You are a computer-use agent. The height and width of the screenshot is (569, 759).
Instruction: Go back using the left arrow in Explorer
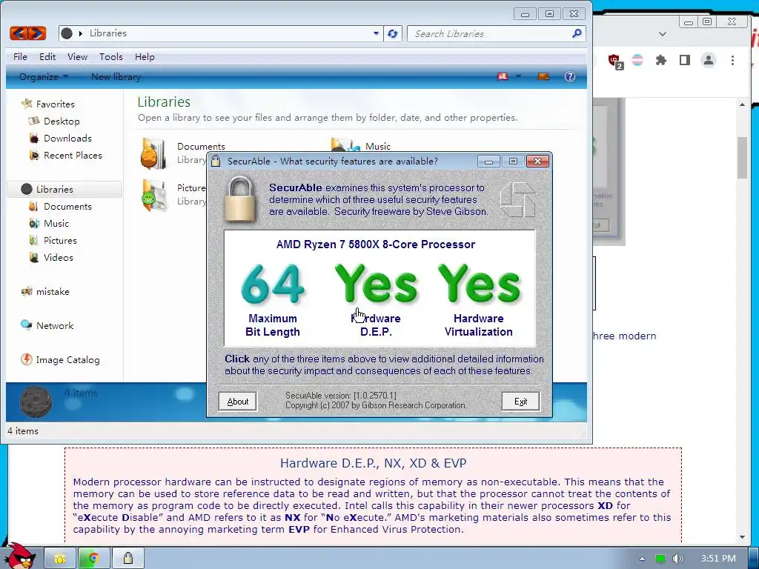pyautogui.click(x=19, y=33)
